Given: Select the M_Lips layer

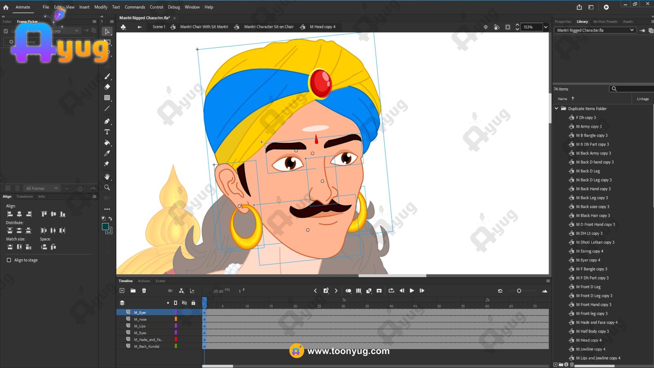Looking at the screenshot, I should point(140,326).
